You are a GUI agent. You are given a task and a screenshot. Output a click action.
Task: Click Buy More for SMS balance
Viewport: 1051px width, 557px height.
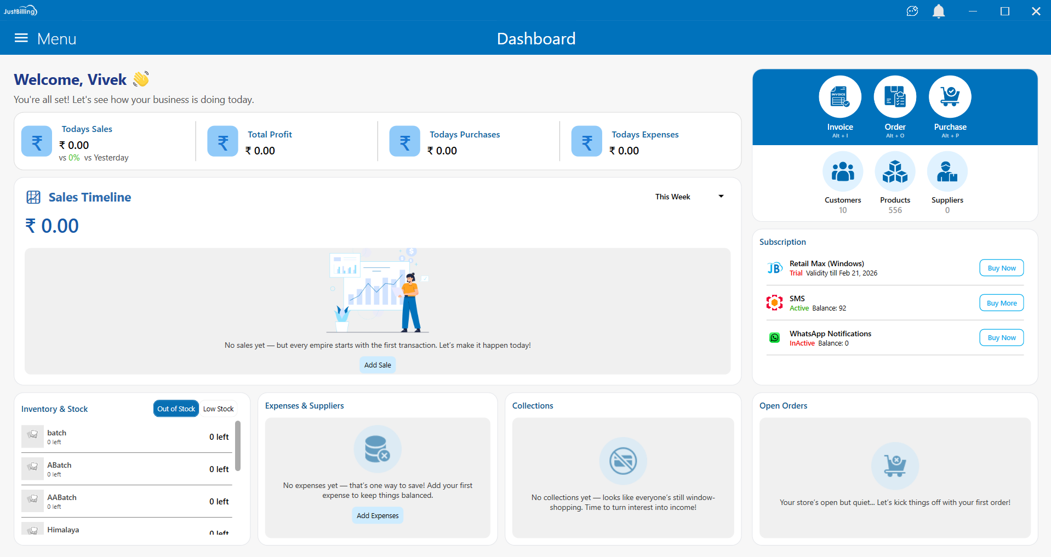click(x=1001, y=303)
